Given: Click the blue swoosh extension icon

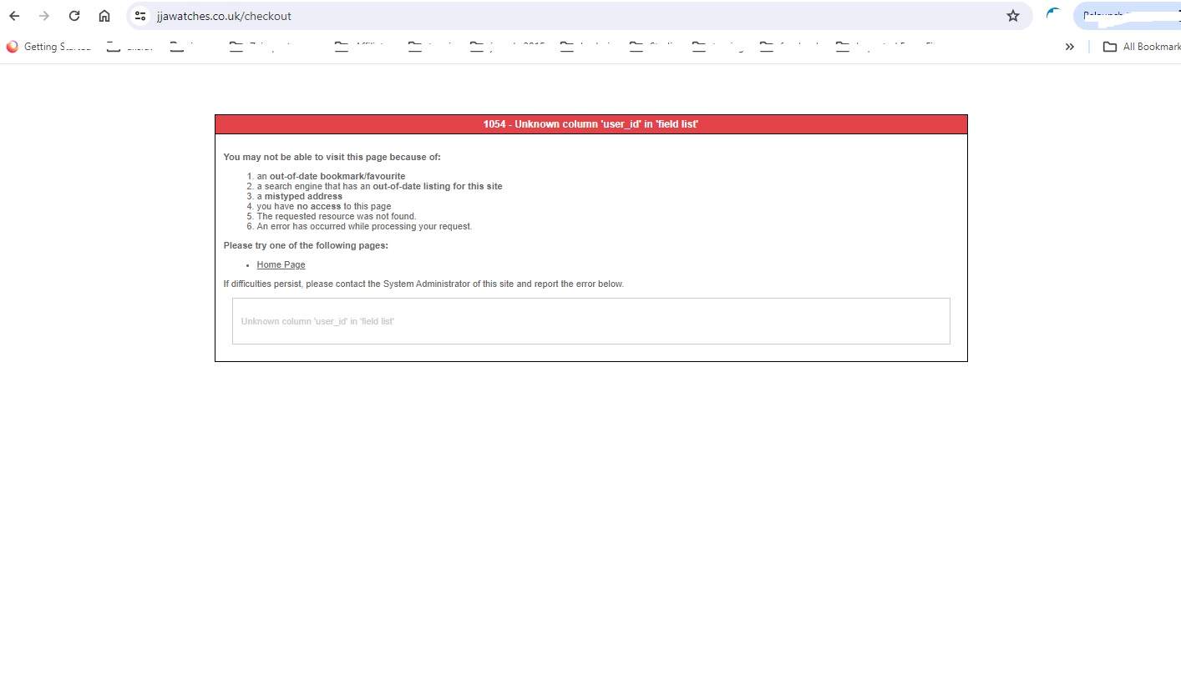Looking at the screenshot, I should click(x=1053, y=14).
